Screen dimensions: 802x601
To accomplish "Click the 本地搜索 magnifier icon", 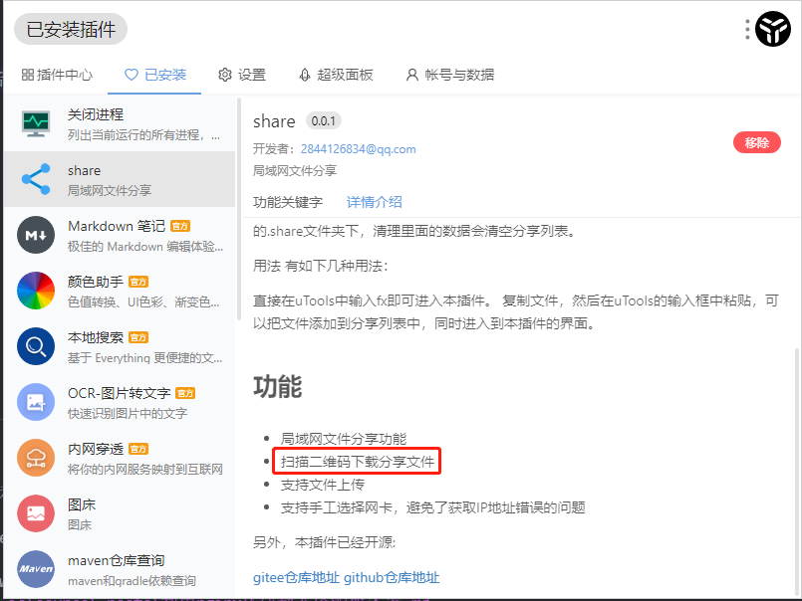I will pyautogui.click(x=36, y=346).
